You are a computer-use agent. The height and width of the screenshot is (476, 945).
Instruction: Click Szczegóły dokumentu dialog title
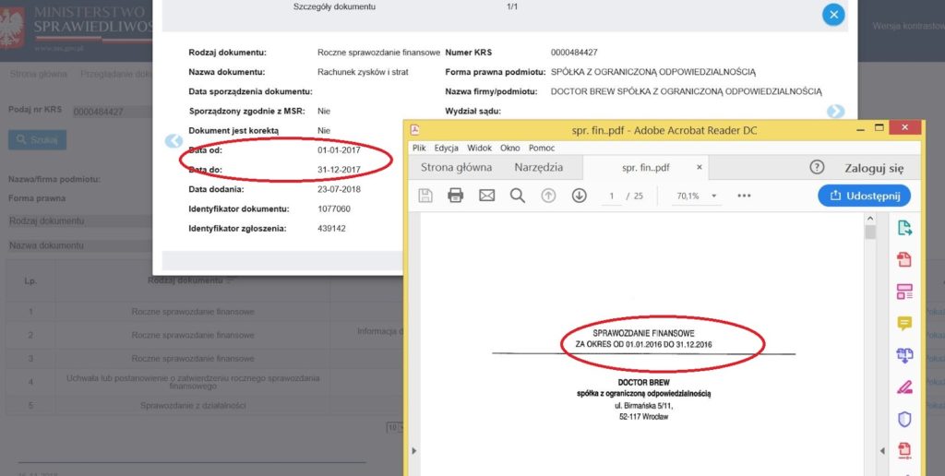pos(334,7)
